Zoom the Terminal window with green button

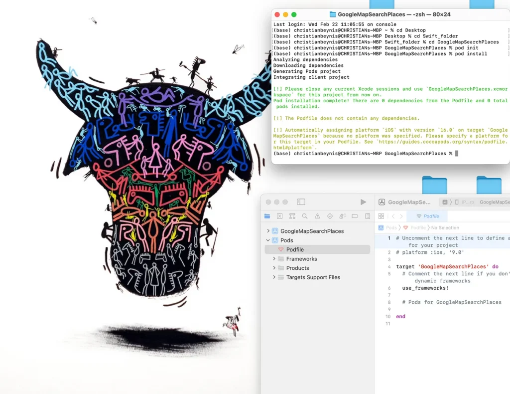pyautogui.click(x=294, y=14)
